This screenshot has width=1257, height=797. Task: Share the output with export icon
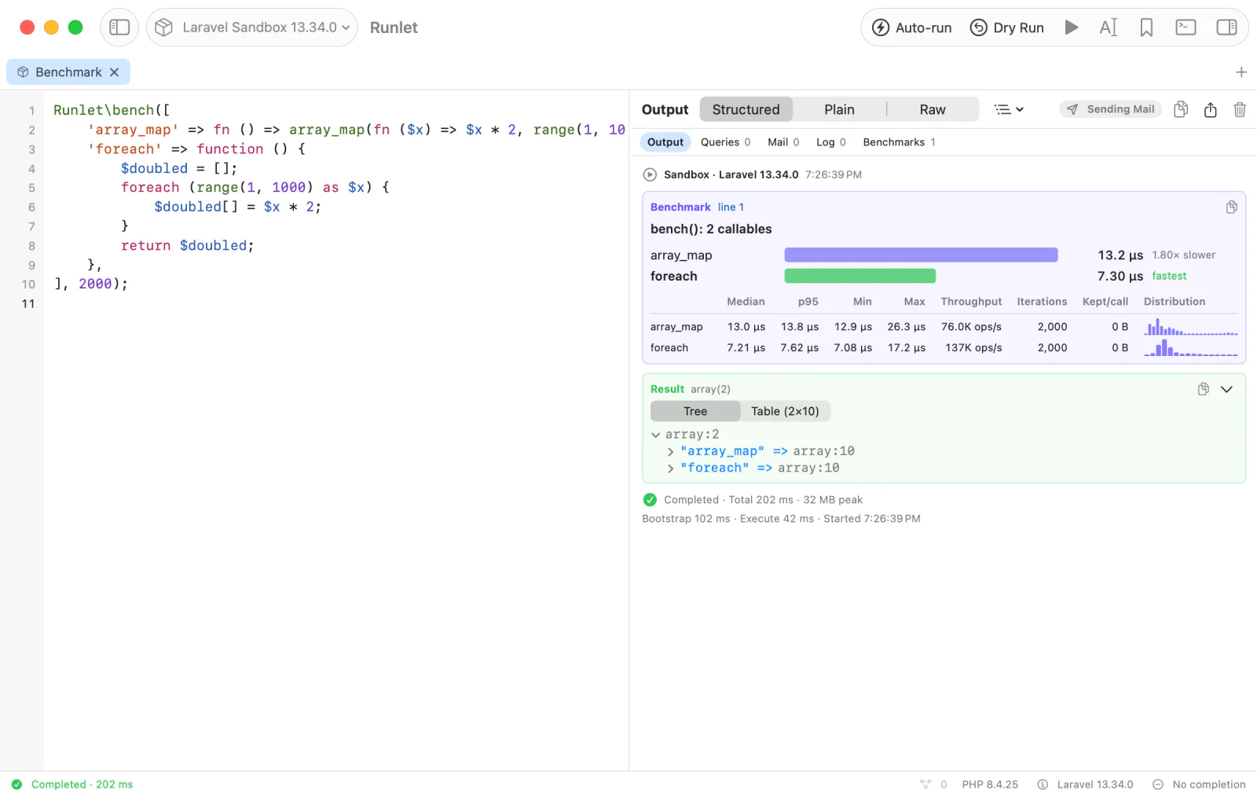[1210, 109]
